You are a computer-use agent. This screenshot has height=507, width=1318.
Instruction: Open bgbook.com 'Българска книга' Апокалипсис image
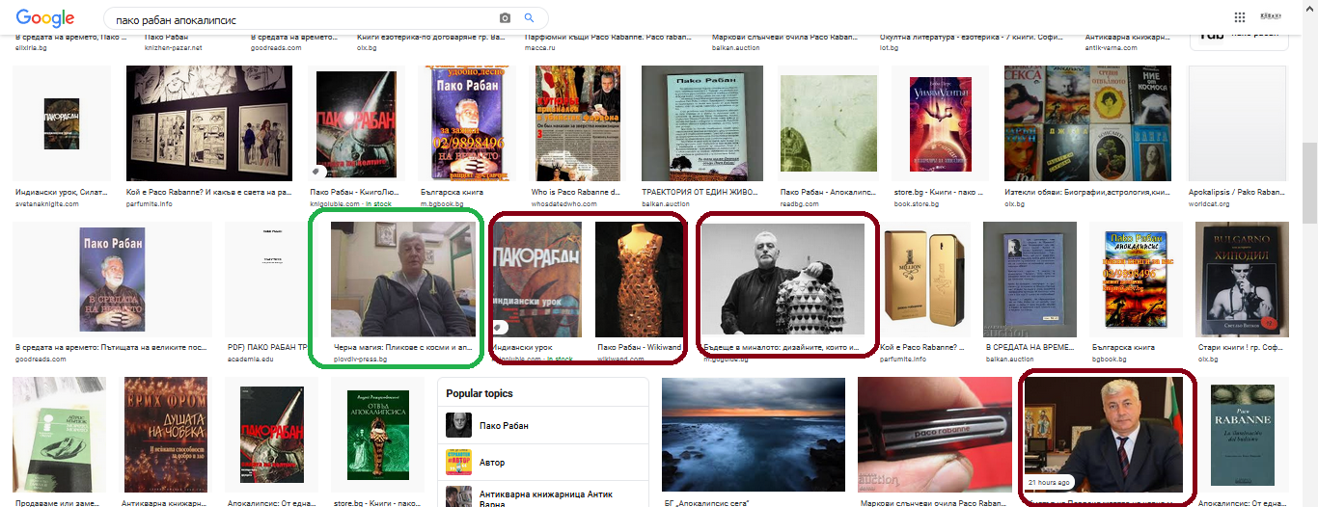[x=1135, y=280]
